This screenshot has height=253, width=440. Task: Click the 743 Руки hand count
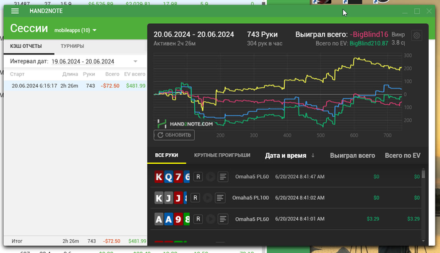point(262,35)
